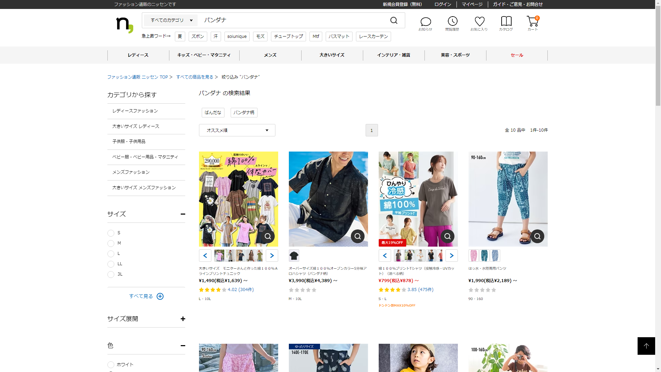Click the bandana pattern suggestion tag
This screenshot has width=661, height=372.
click(244, 113)
